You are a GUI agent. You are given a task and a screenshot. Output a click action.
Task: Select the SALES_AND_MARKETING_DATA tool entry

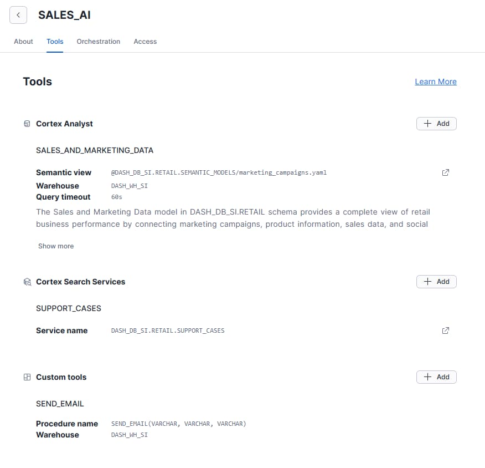tap(95, 150)
